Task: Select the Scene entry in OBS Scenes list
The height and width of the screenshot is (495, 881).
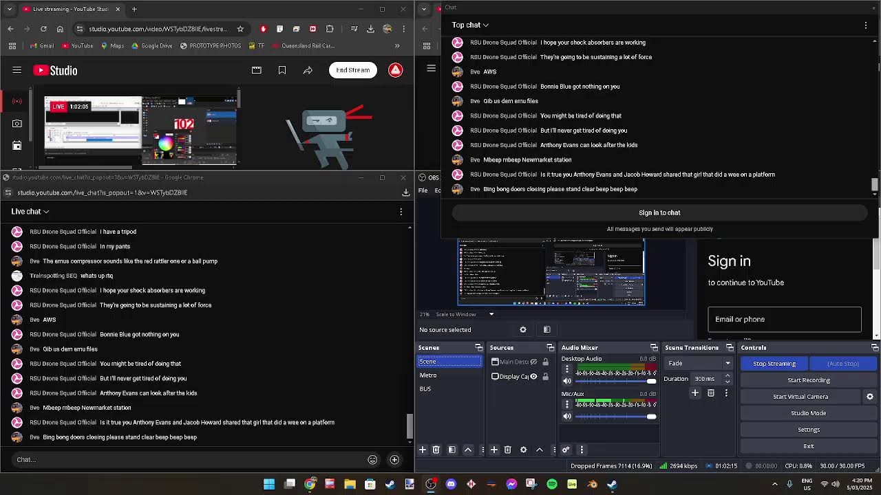Action: [x=449, y=362]
